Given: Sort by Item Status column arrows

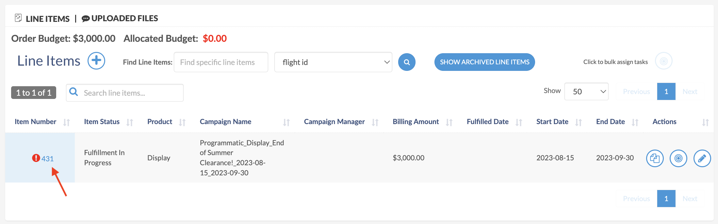Looking at the screenshot, I should (130, 122).
